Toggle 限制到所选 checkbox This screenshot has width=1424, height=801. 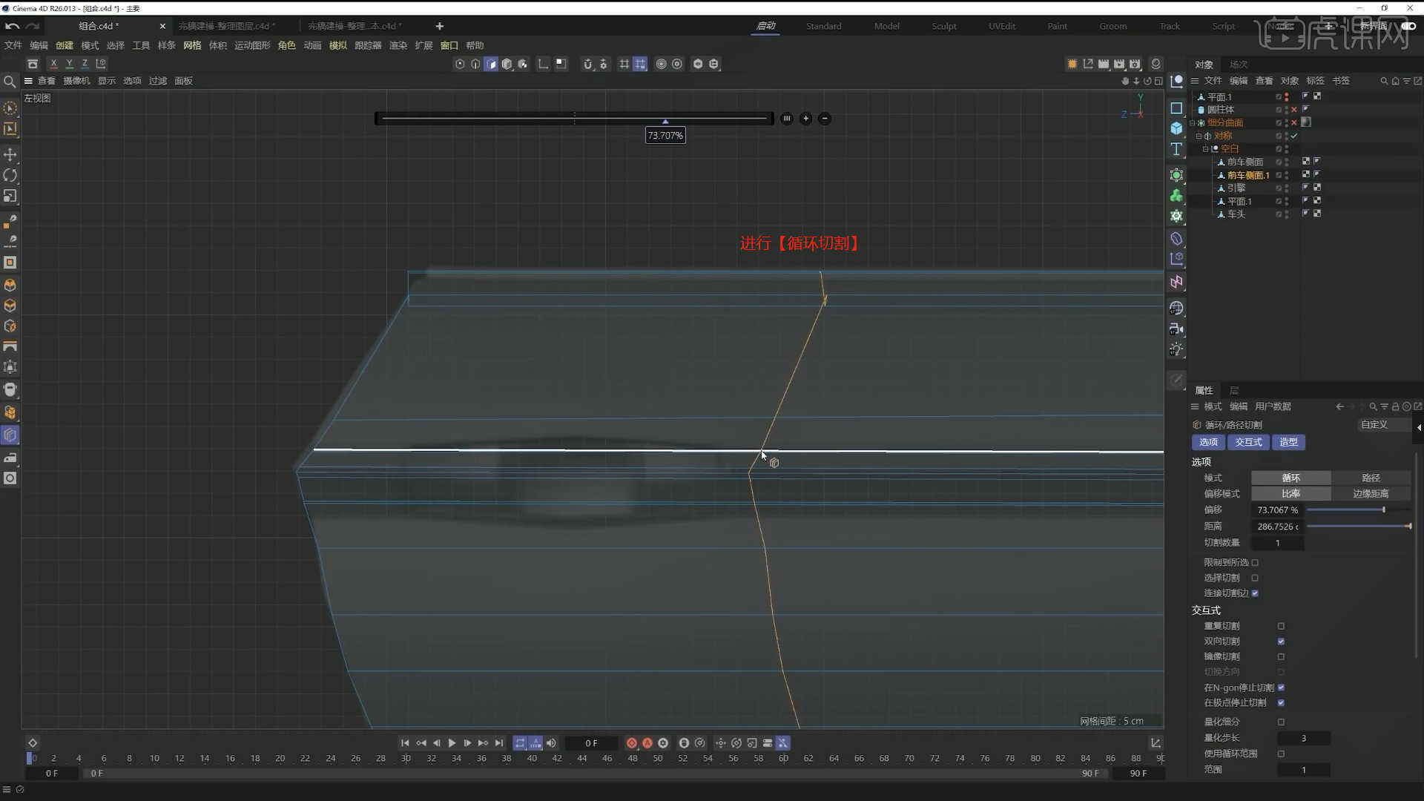(1255, 562)
